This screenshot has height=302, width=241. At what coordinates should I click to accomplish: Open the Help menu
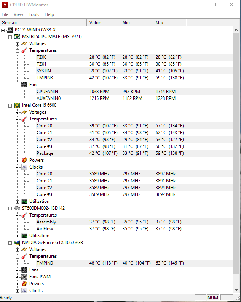[49, 14]
